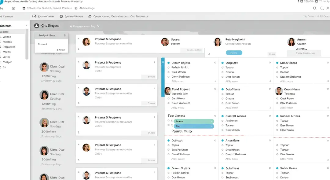
Task: Open the "Quem Hrolor, Detmalirecarn" tab
Action: 119,17
